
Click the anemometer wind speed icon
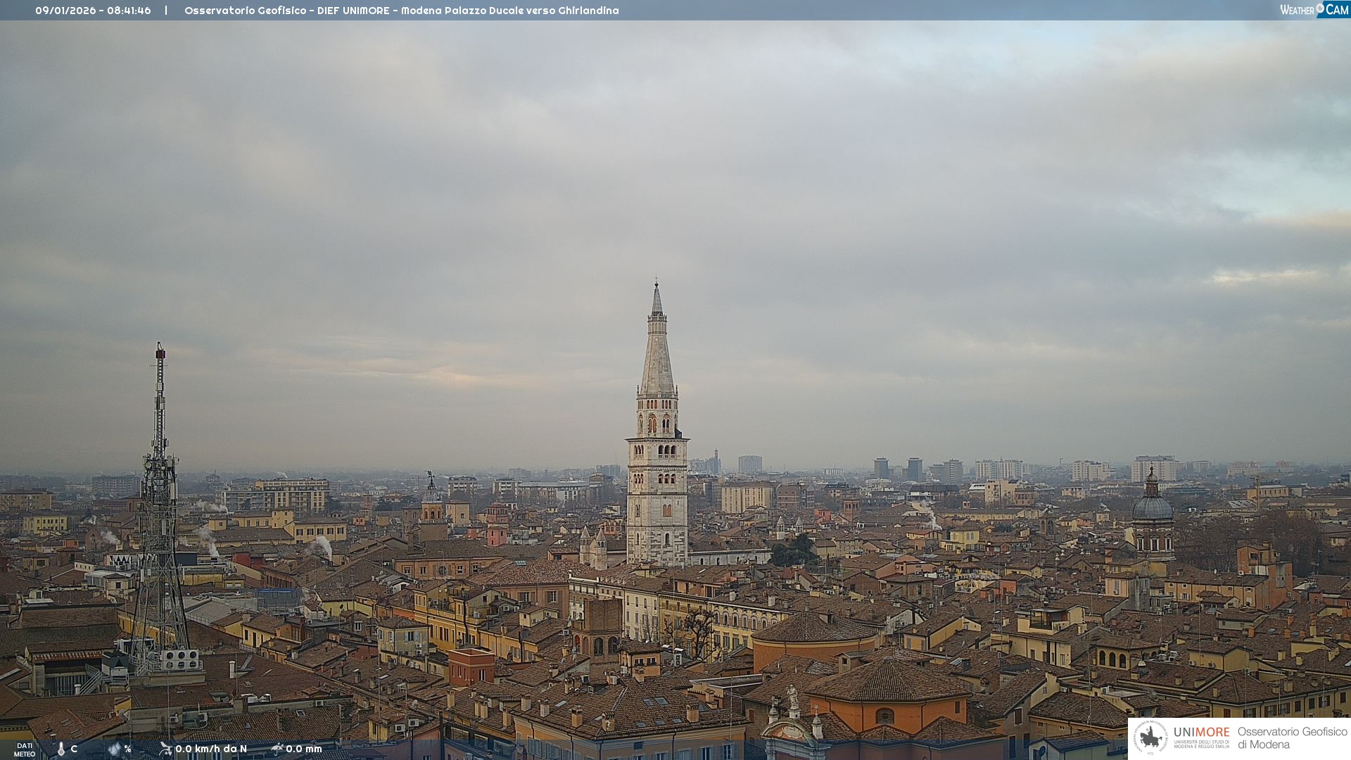pyautogui.click(x=165, y=749)
